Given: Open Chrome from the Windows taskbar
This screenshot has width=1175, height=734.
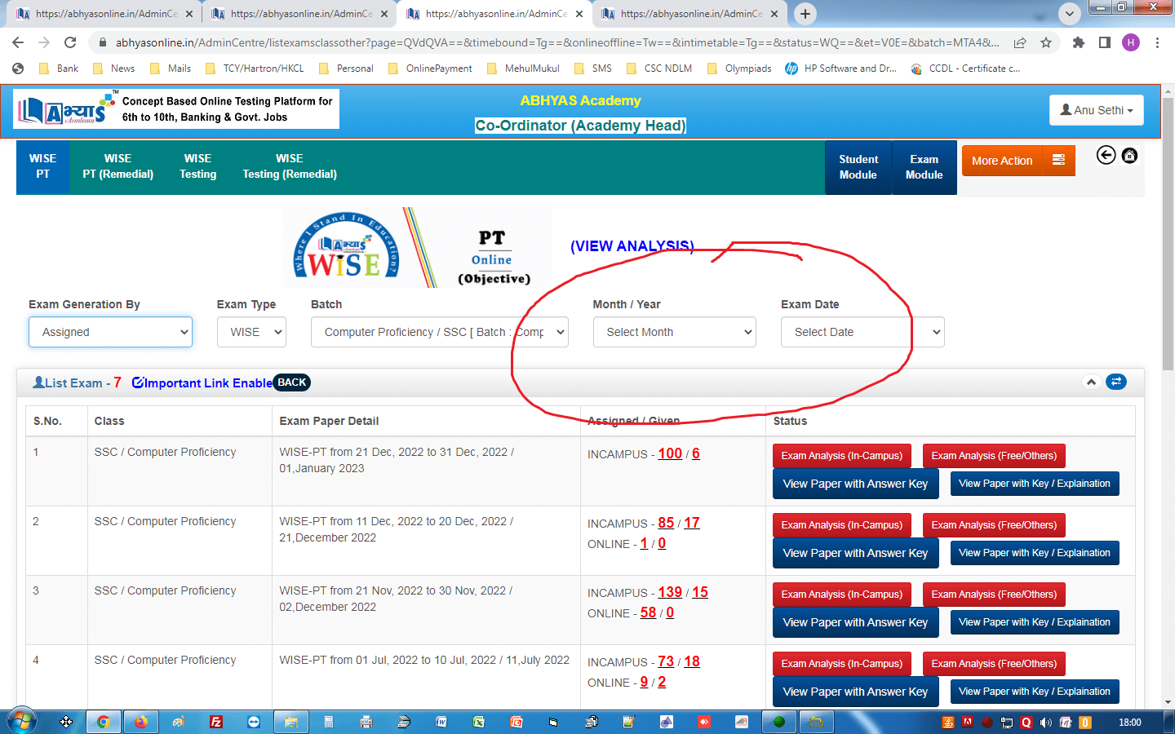Looking at the screenshot, I should click(103, 722).
